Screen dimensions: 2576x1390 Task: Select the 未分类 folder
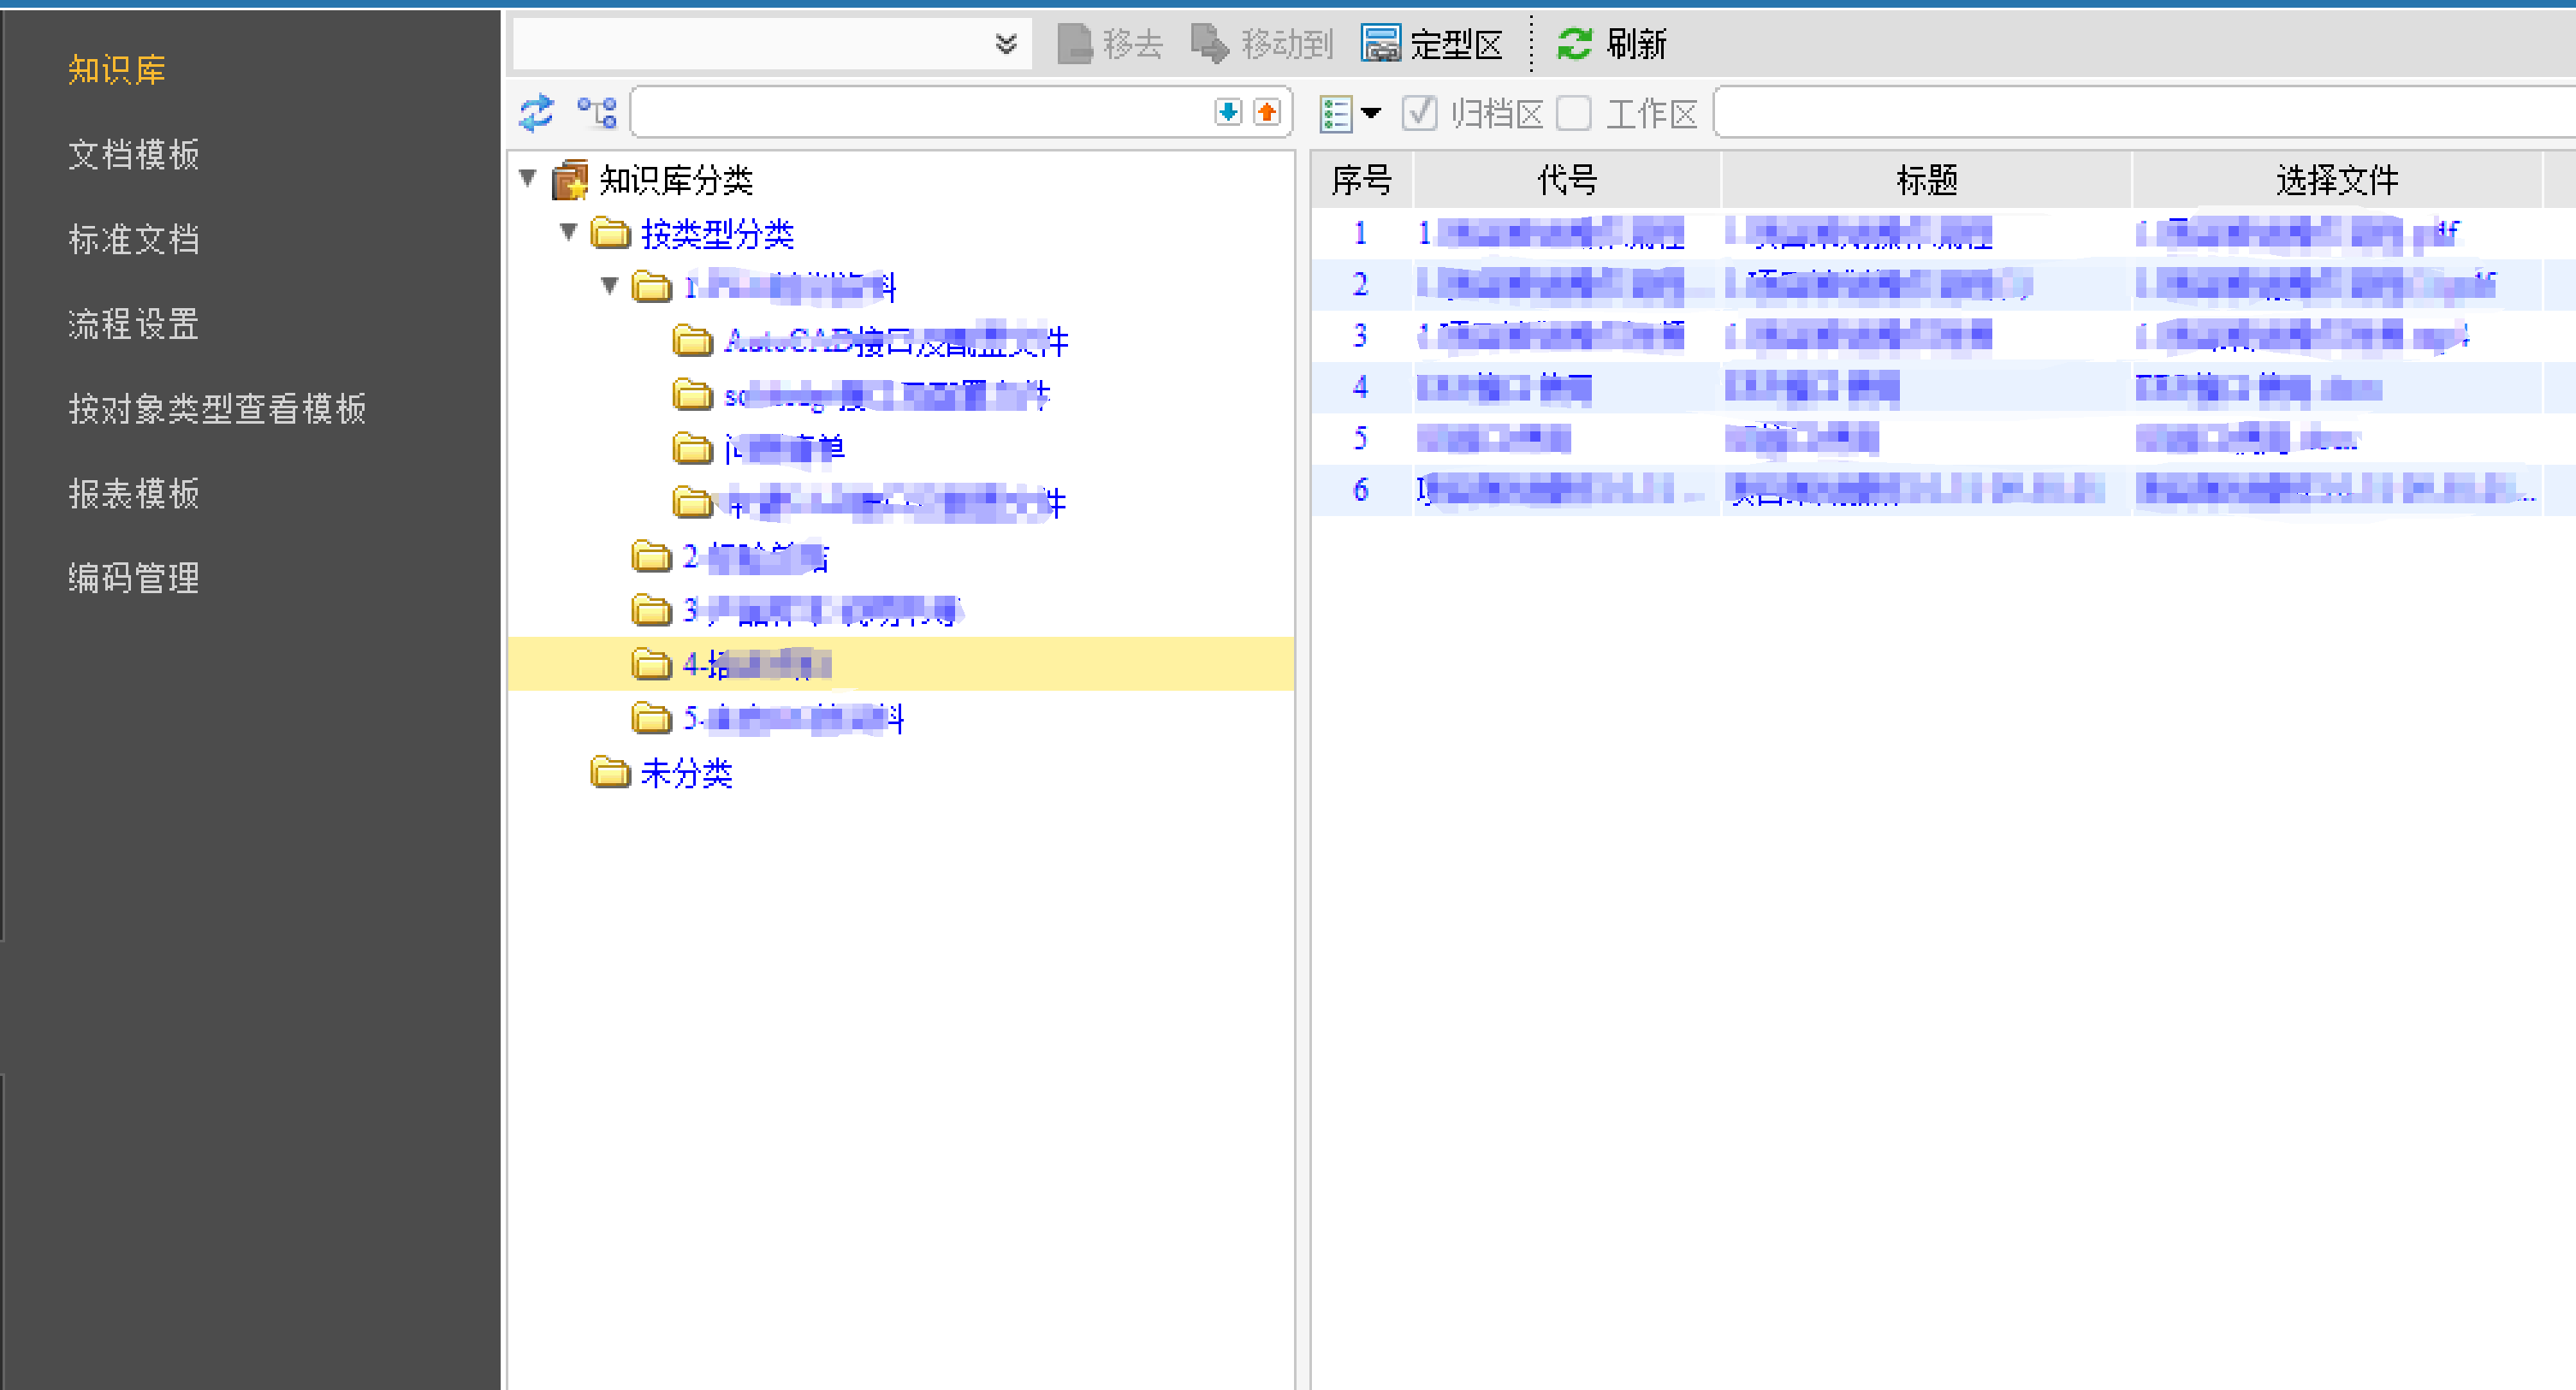686,773
